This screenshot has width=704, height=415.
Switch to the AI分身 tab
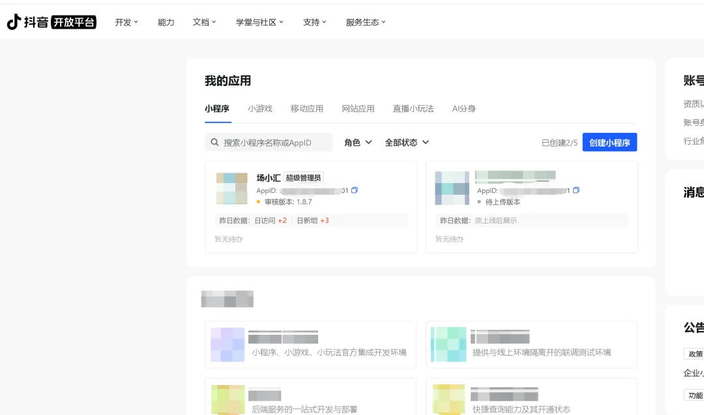[x=464, y=109]
